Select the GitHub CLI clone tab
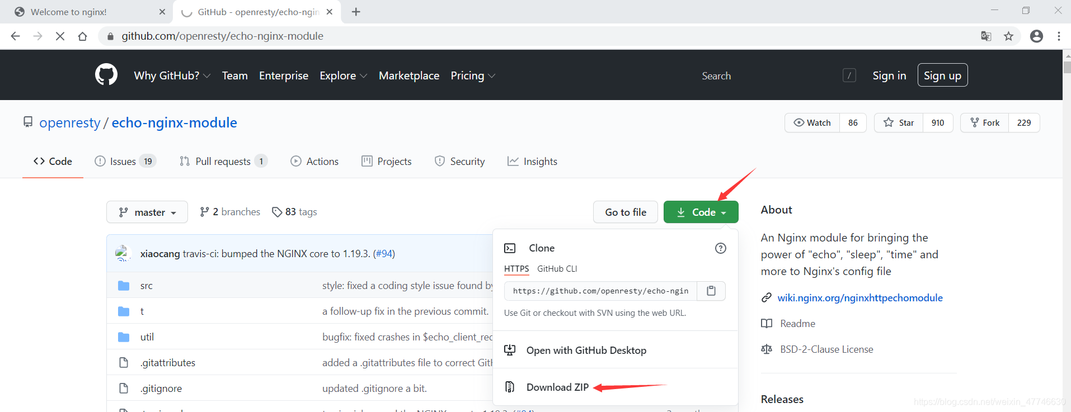The height and width of the screenshot is (412, 1071). pyautogui.click(x=557, y=269)
